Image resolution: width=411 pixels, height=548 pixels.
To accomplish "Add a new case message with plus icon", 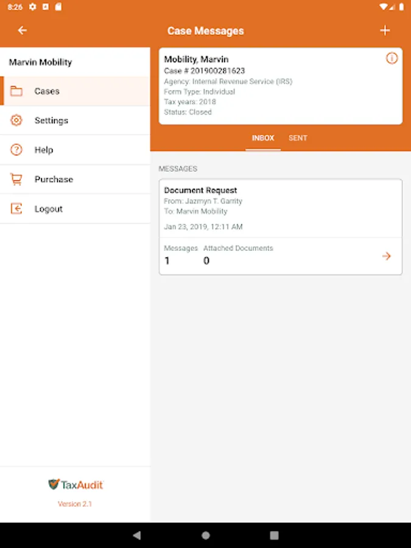I will [x=385, y=30].
